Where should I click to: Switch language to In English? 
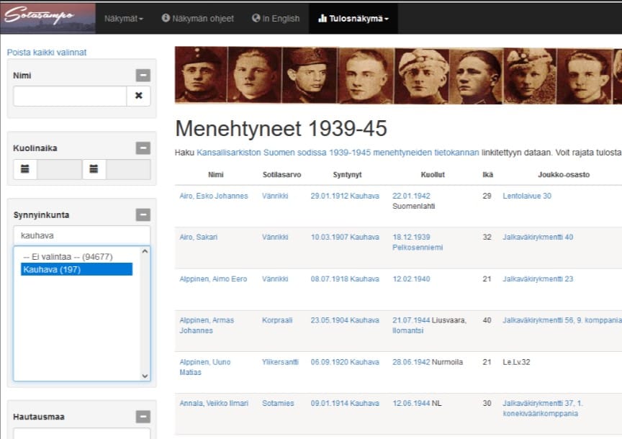[x=276, y=19]
